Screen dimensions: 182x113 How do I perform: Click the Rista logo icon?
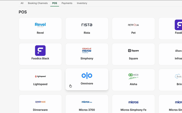point(87,25)
